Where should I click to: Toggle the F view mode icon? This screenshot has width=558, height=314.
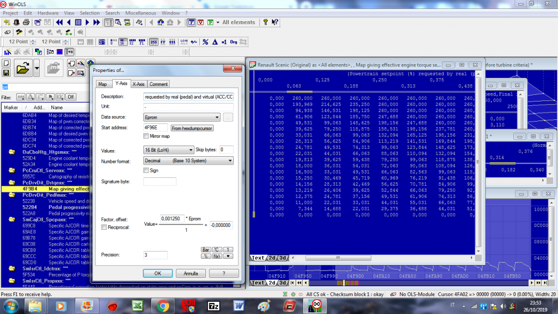191,22
